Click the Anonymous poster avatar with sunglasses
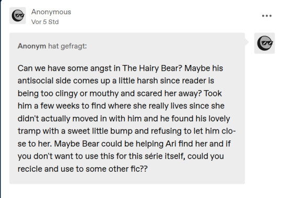282x198 pixels. (18, 16)
